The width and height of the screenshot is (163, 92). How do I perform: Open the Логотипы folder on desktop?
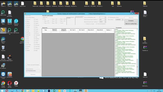[x=119, y=4]
